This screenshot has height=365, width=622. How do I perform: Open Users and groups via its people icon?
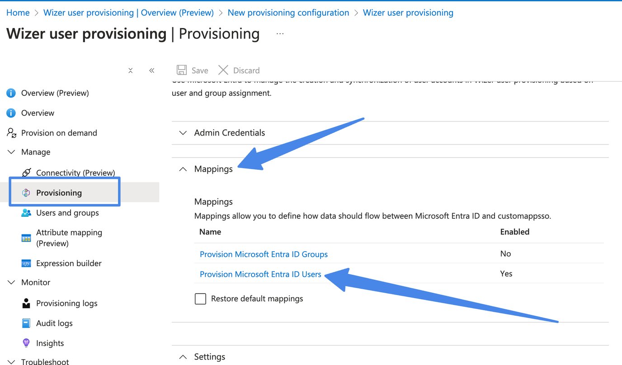[x=26, y=212]
